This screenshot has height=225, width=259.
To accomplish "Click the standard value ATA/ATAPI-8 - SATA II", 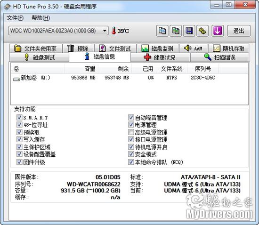I will tap(210, 177).
